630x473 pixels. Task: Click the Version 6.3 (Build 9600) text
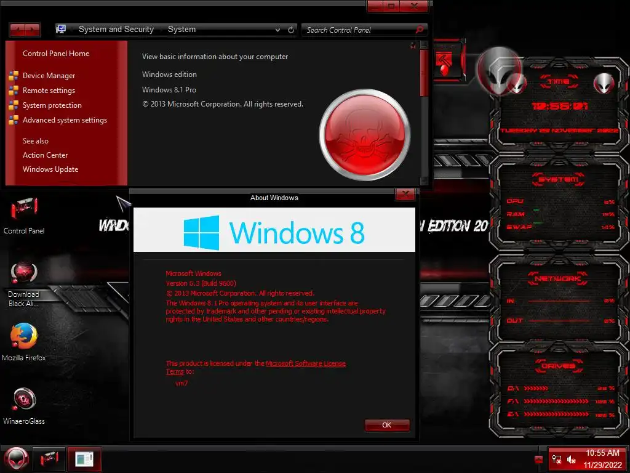(201, 283)
